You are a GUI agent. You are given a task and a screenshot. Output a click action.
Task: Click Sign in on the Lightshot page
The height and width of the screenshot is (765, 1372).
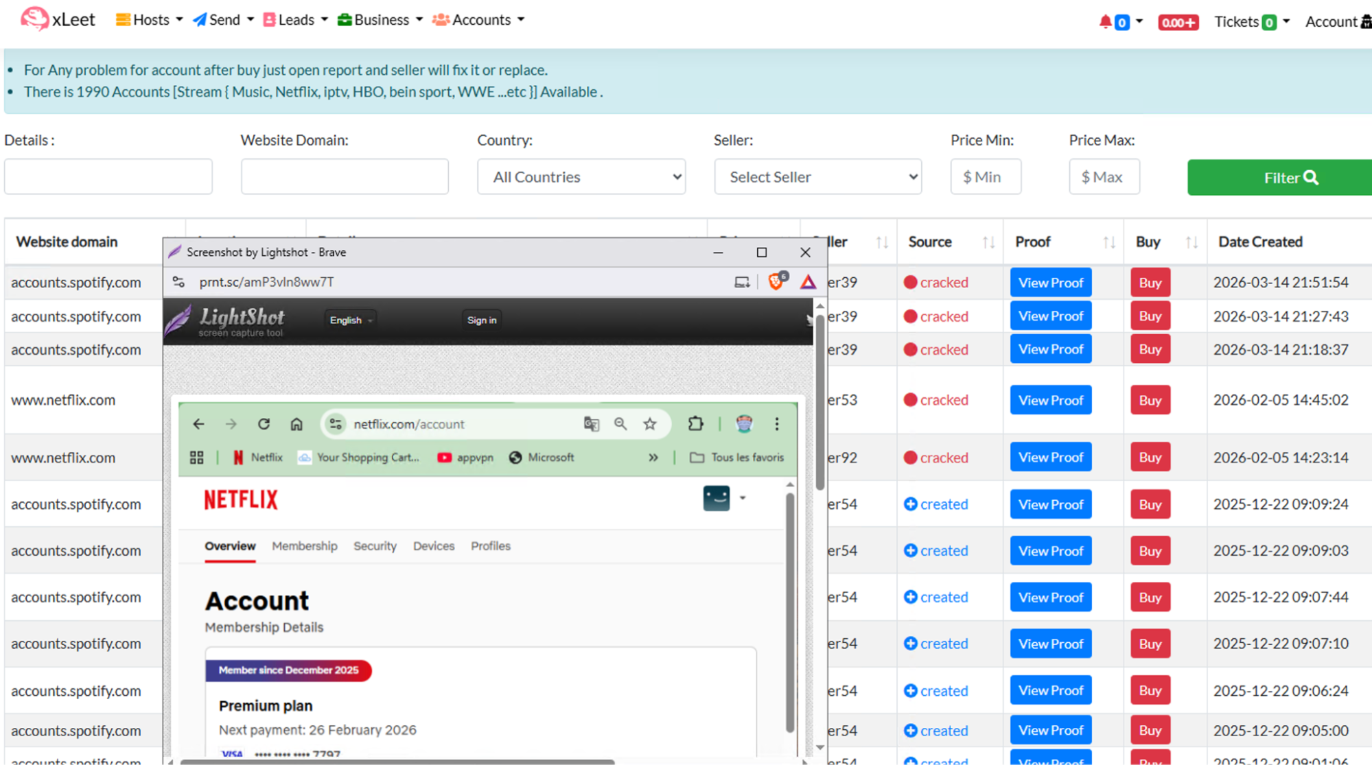coord(482,320)
